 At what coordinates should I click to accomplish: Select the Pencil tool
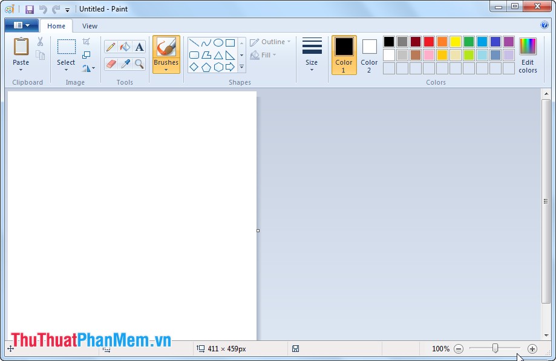click(111, 46)
